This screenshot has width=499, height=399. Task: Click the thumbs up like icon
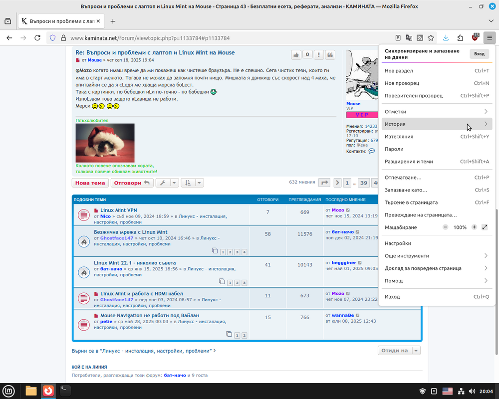pos(296,55)
